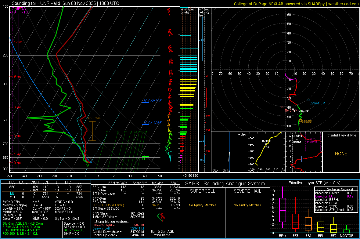Click the Inf. Temp. Adv. header
The height and width of the screenshot is (239, 360).
coord(204,13)
